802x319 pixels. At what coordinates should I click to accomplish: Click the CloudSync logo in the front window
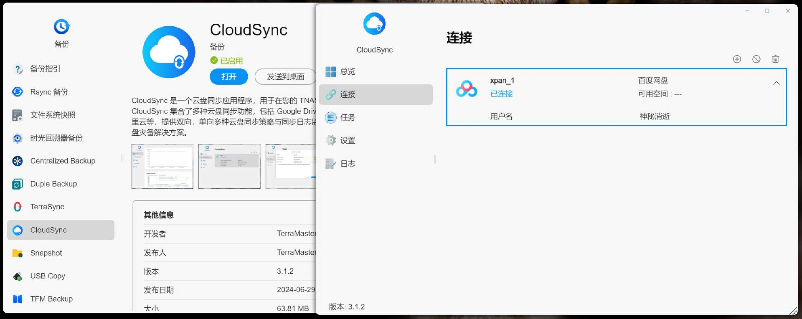tap(374, 24)
